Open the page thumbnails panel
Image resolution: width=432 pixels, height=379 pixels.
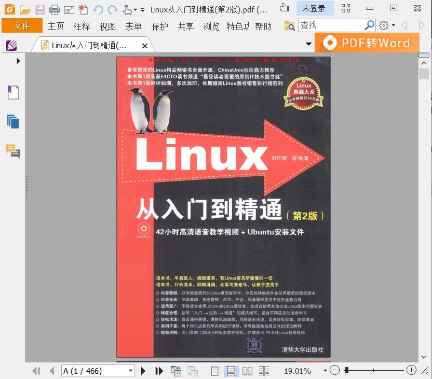click(x=13, y=121)
